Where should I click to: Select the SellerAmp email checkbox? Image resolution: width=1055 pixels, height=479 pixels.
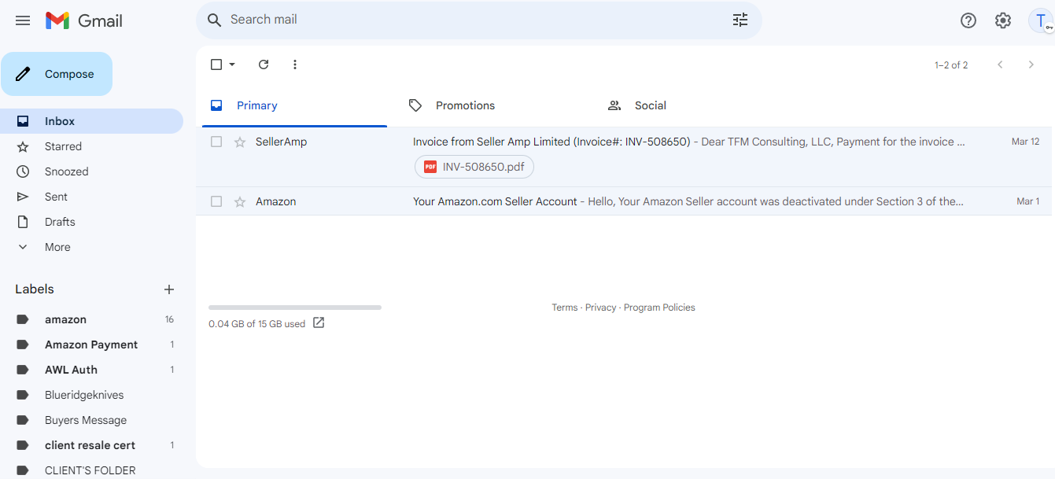point(216,142)
